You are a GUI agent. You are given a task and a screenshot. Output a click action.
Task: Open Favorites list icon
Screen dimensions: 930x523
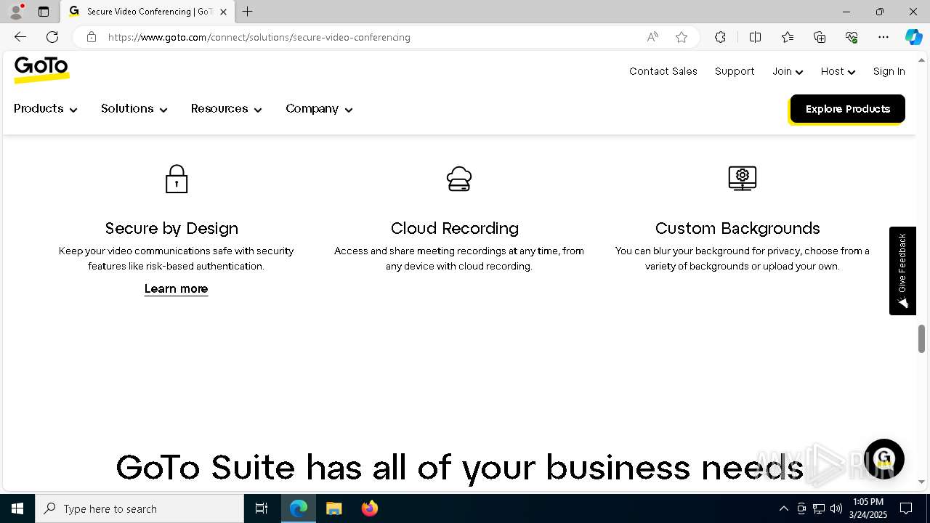(788, 37)
